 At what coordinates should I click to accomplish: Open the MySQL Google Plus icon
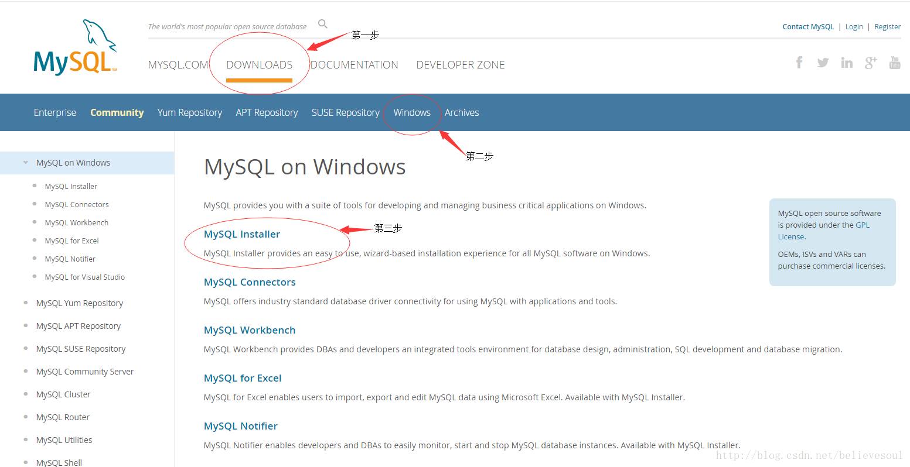coord(871,63)
